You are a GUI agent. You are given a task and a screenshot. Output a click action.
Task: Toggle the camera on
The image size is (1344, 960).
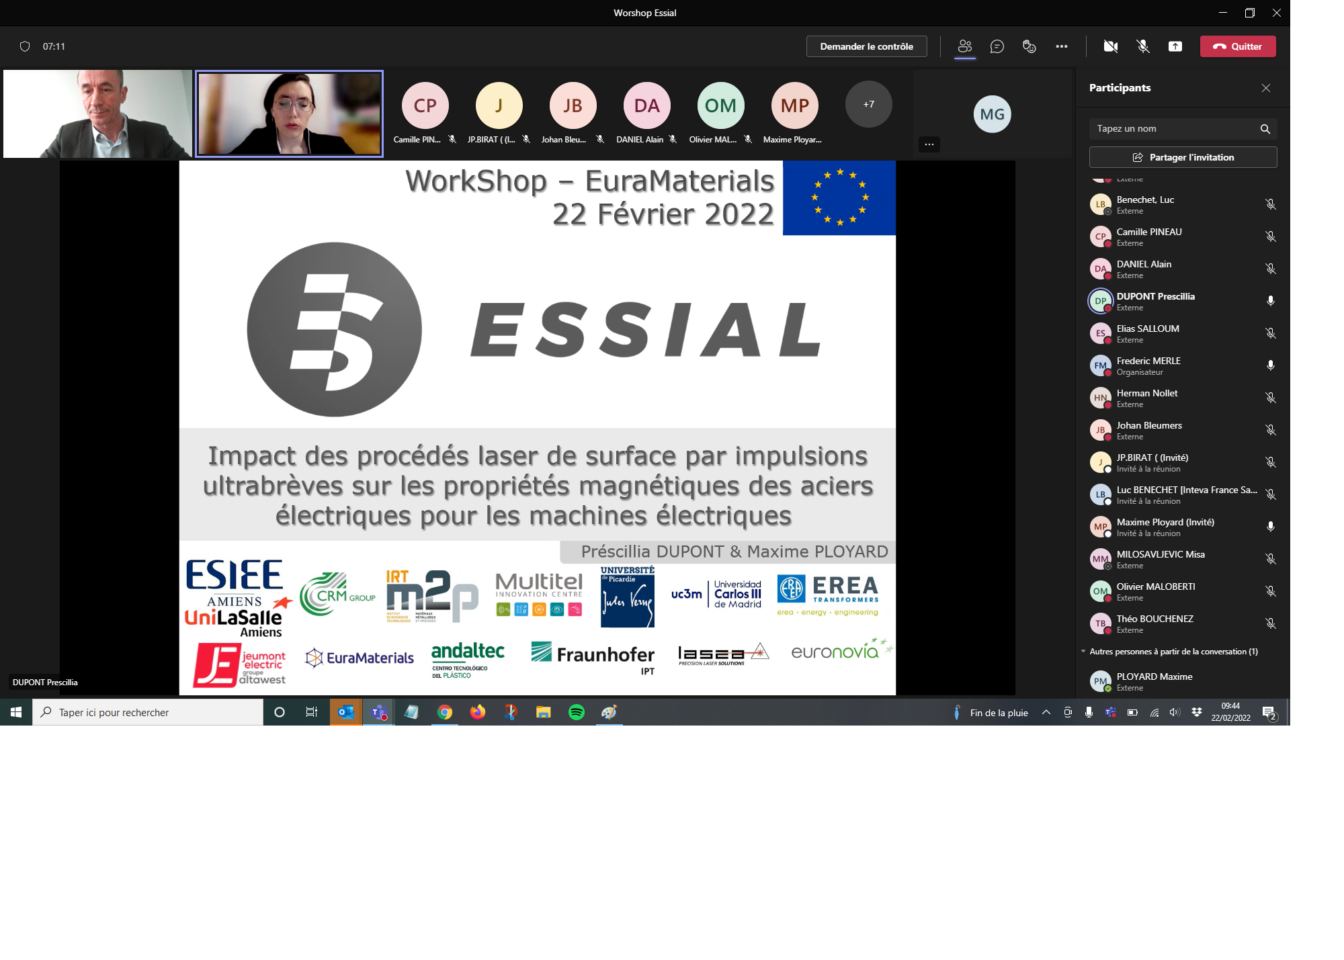(x=1111, y=46)
